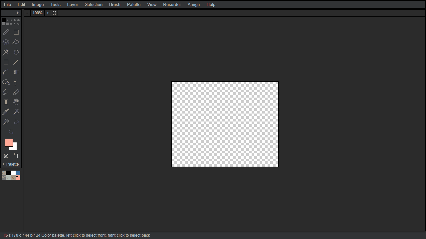
Task: Open the File menu
Action: coord(7,4)
